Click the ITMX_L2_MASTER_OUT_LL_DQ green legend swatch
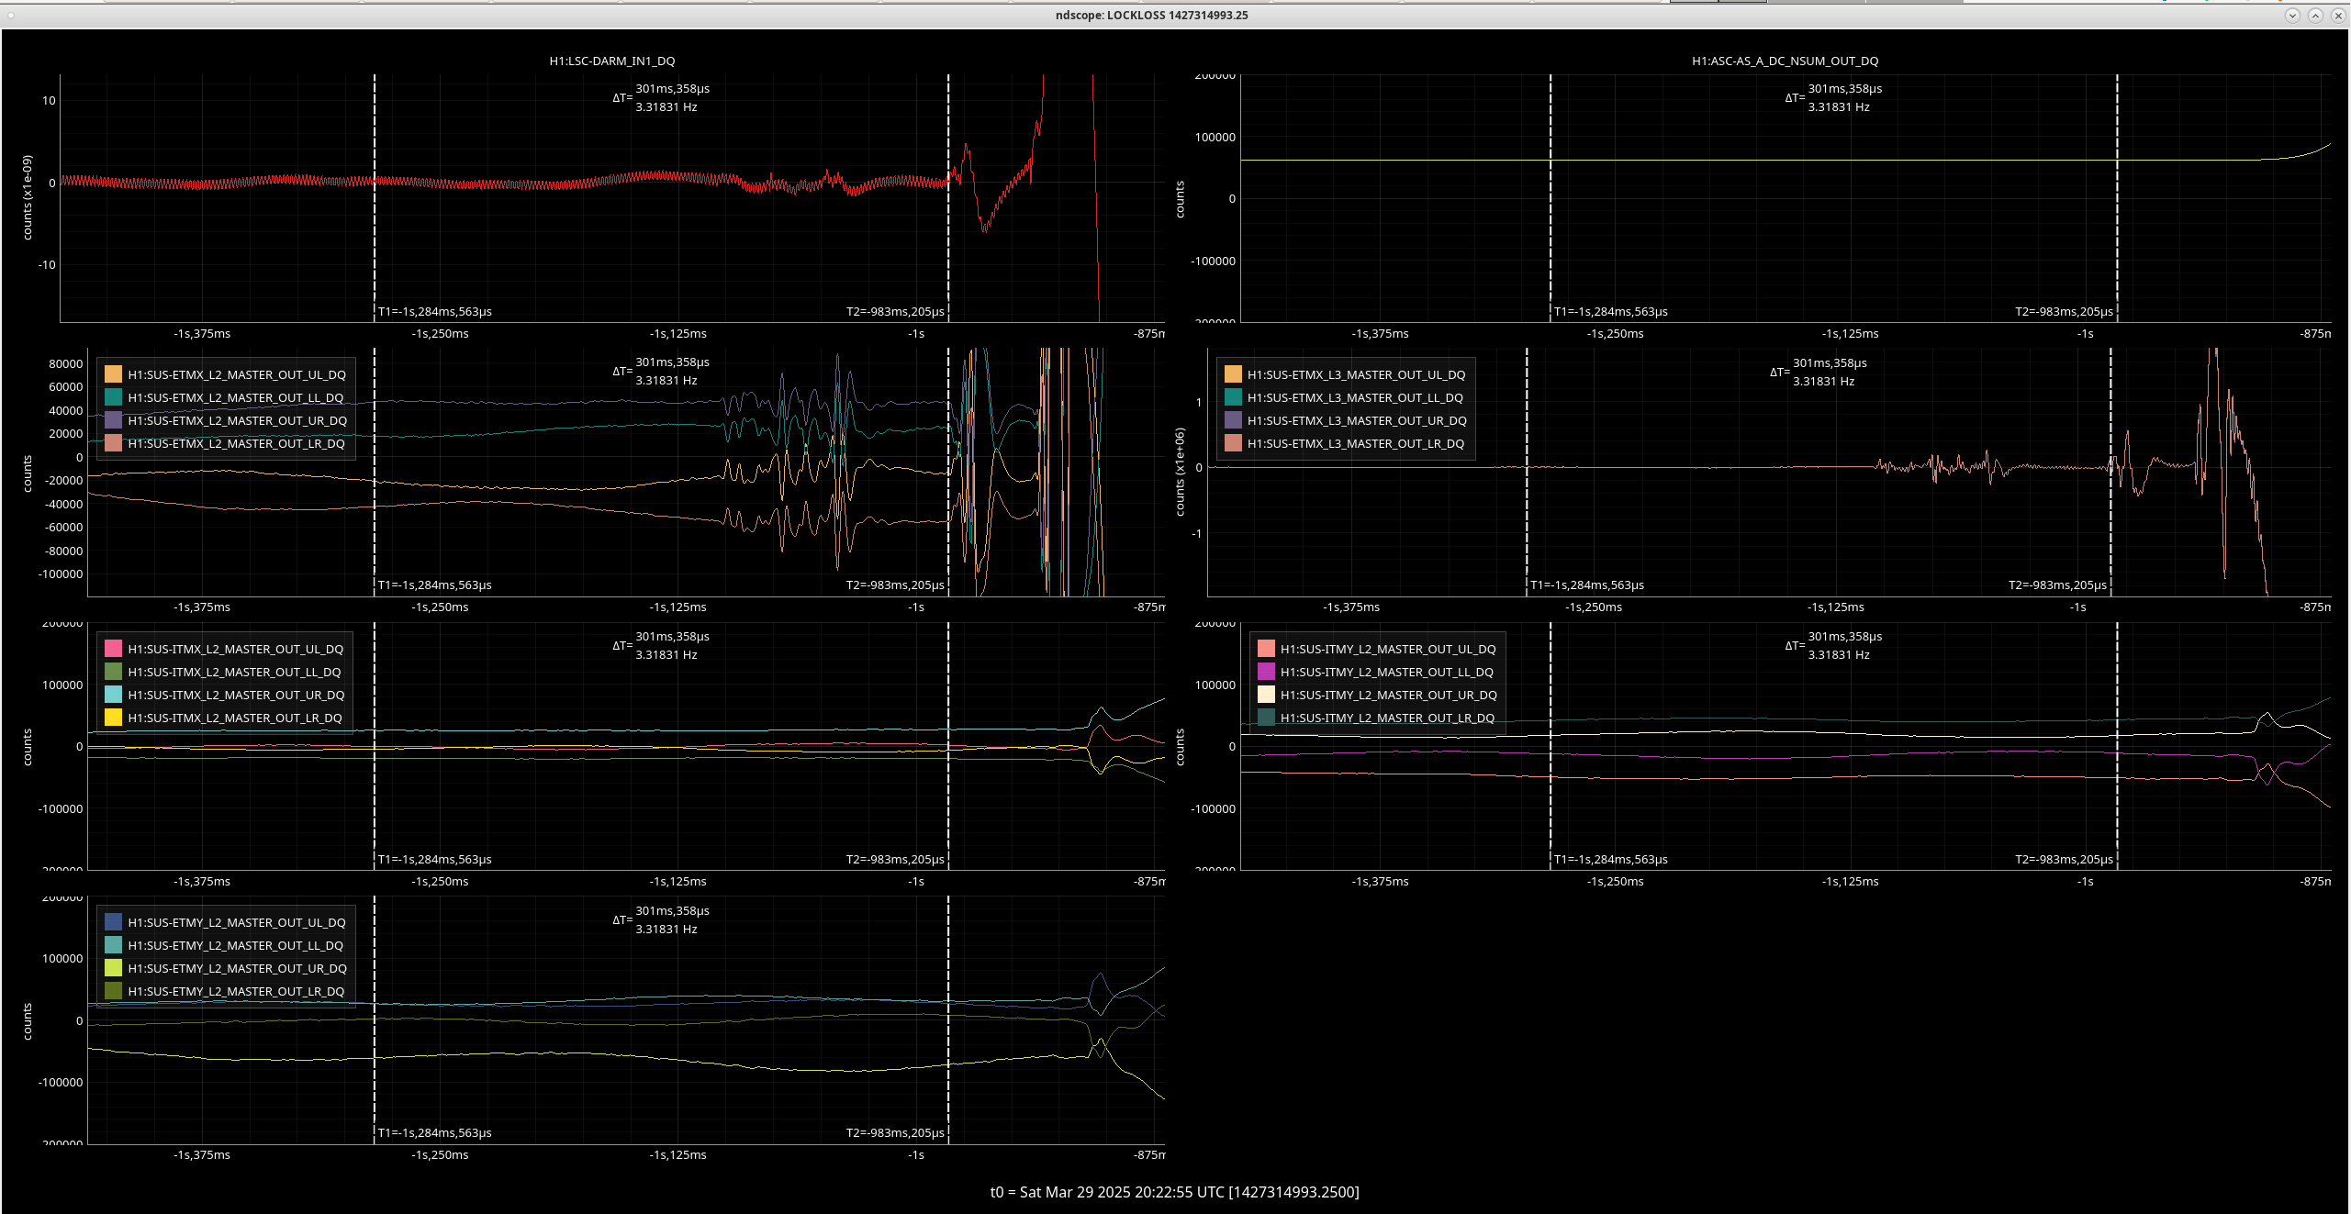Screen dimensions: 2351x1214 pos(113,672)
